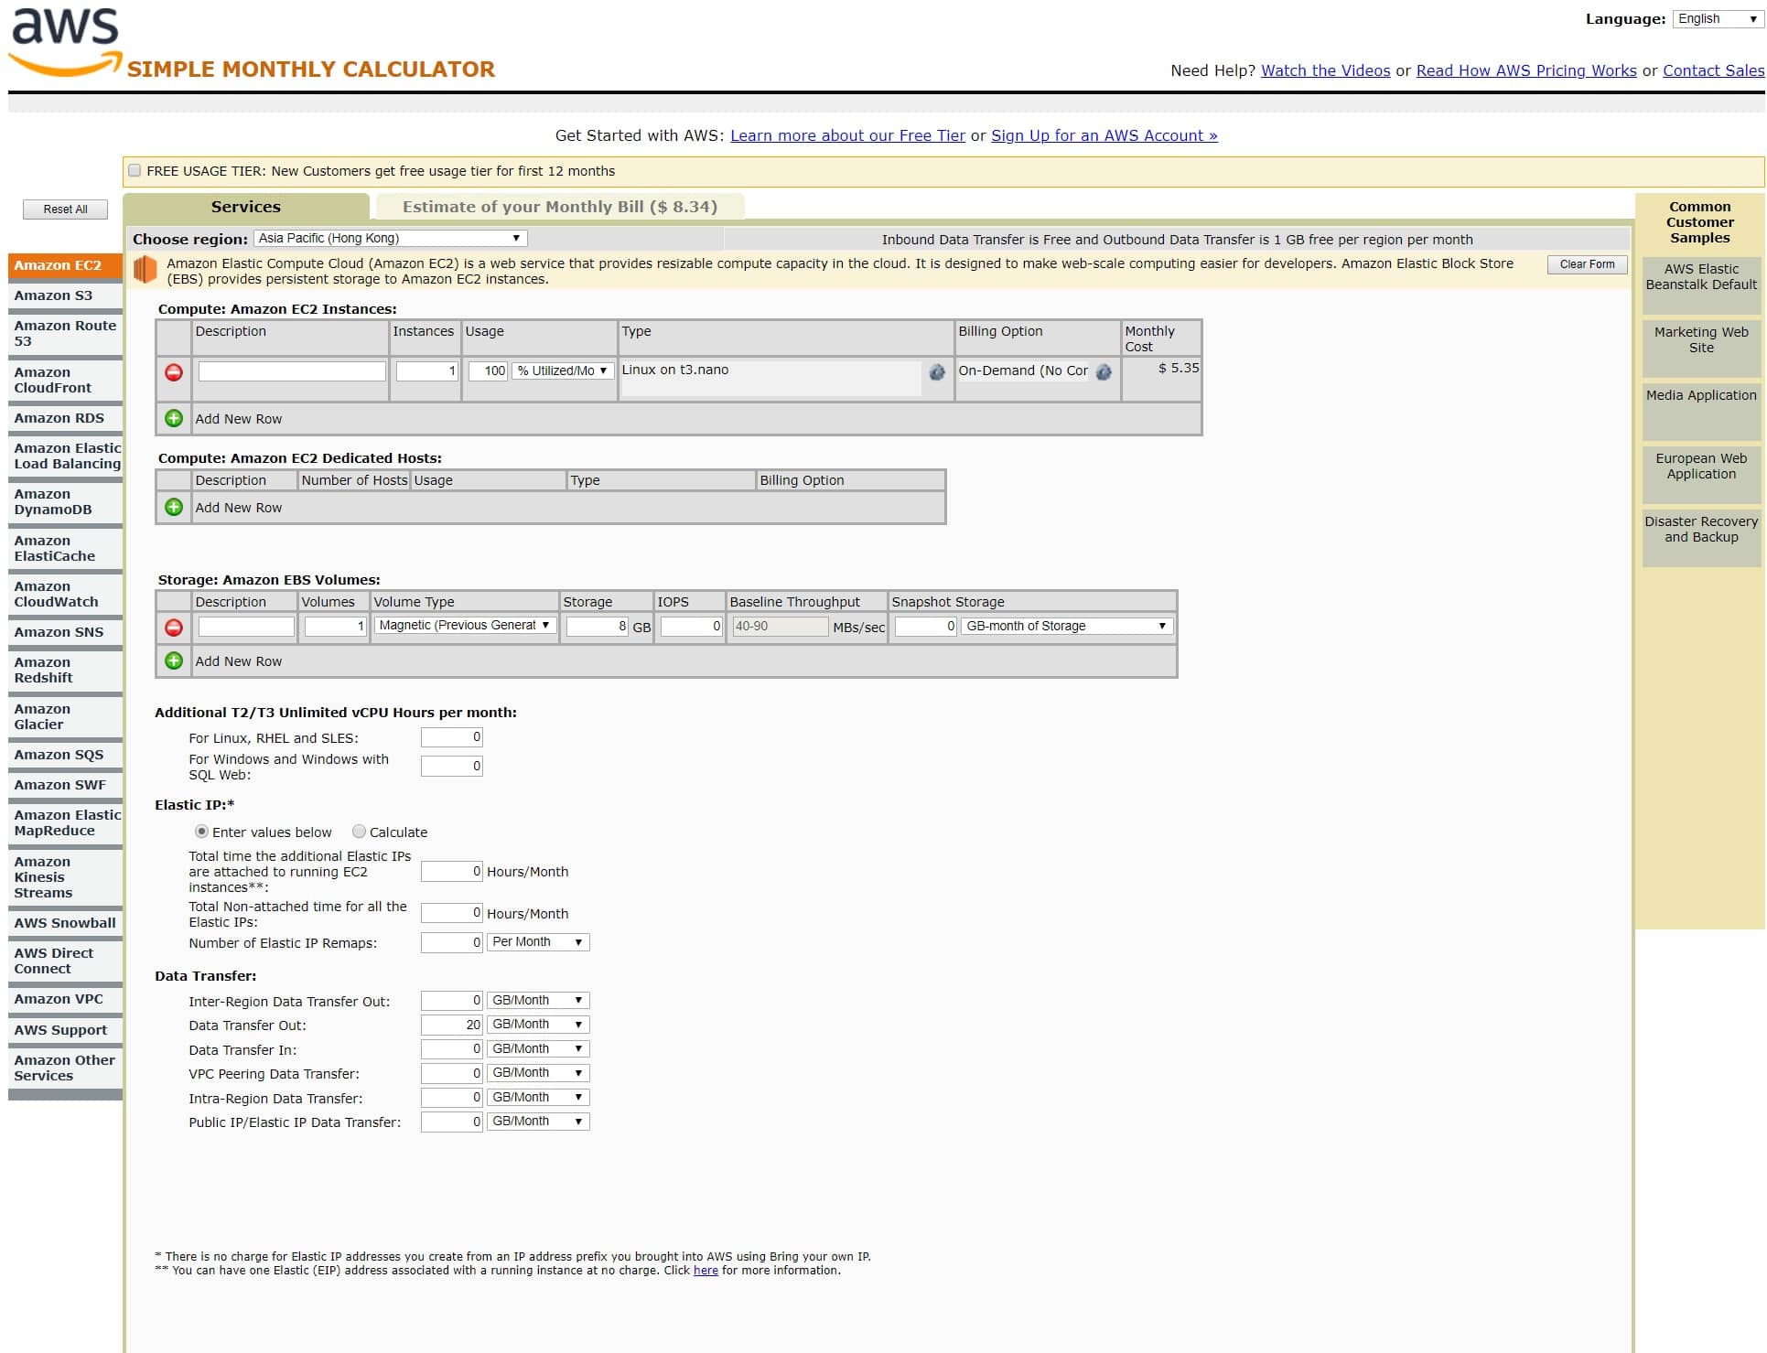Select Amazon Other Services in sidebar
This screenshot has height=1353, width=1767.
point(65,1068)
